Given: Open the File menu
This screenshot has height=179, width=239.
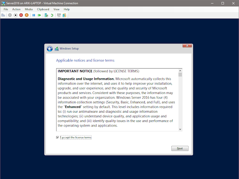Looking at the screenshot, I should 6,9.
